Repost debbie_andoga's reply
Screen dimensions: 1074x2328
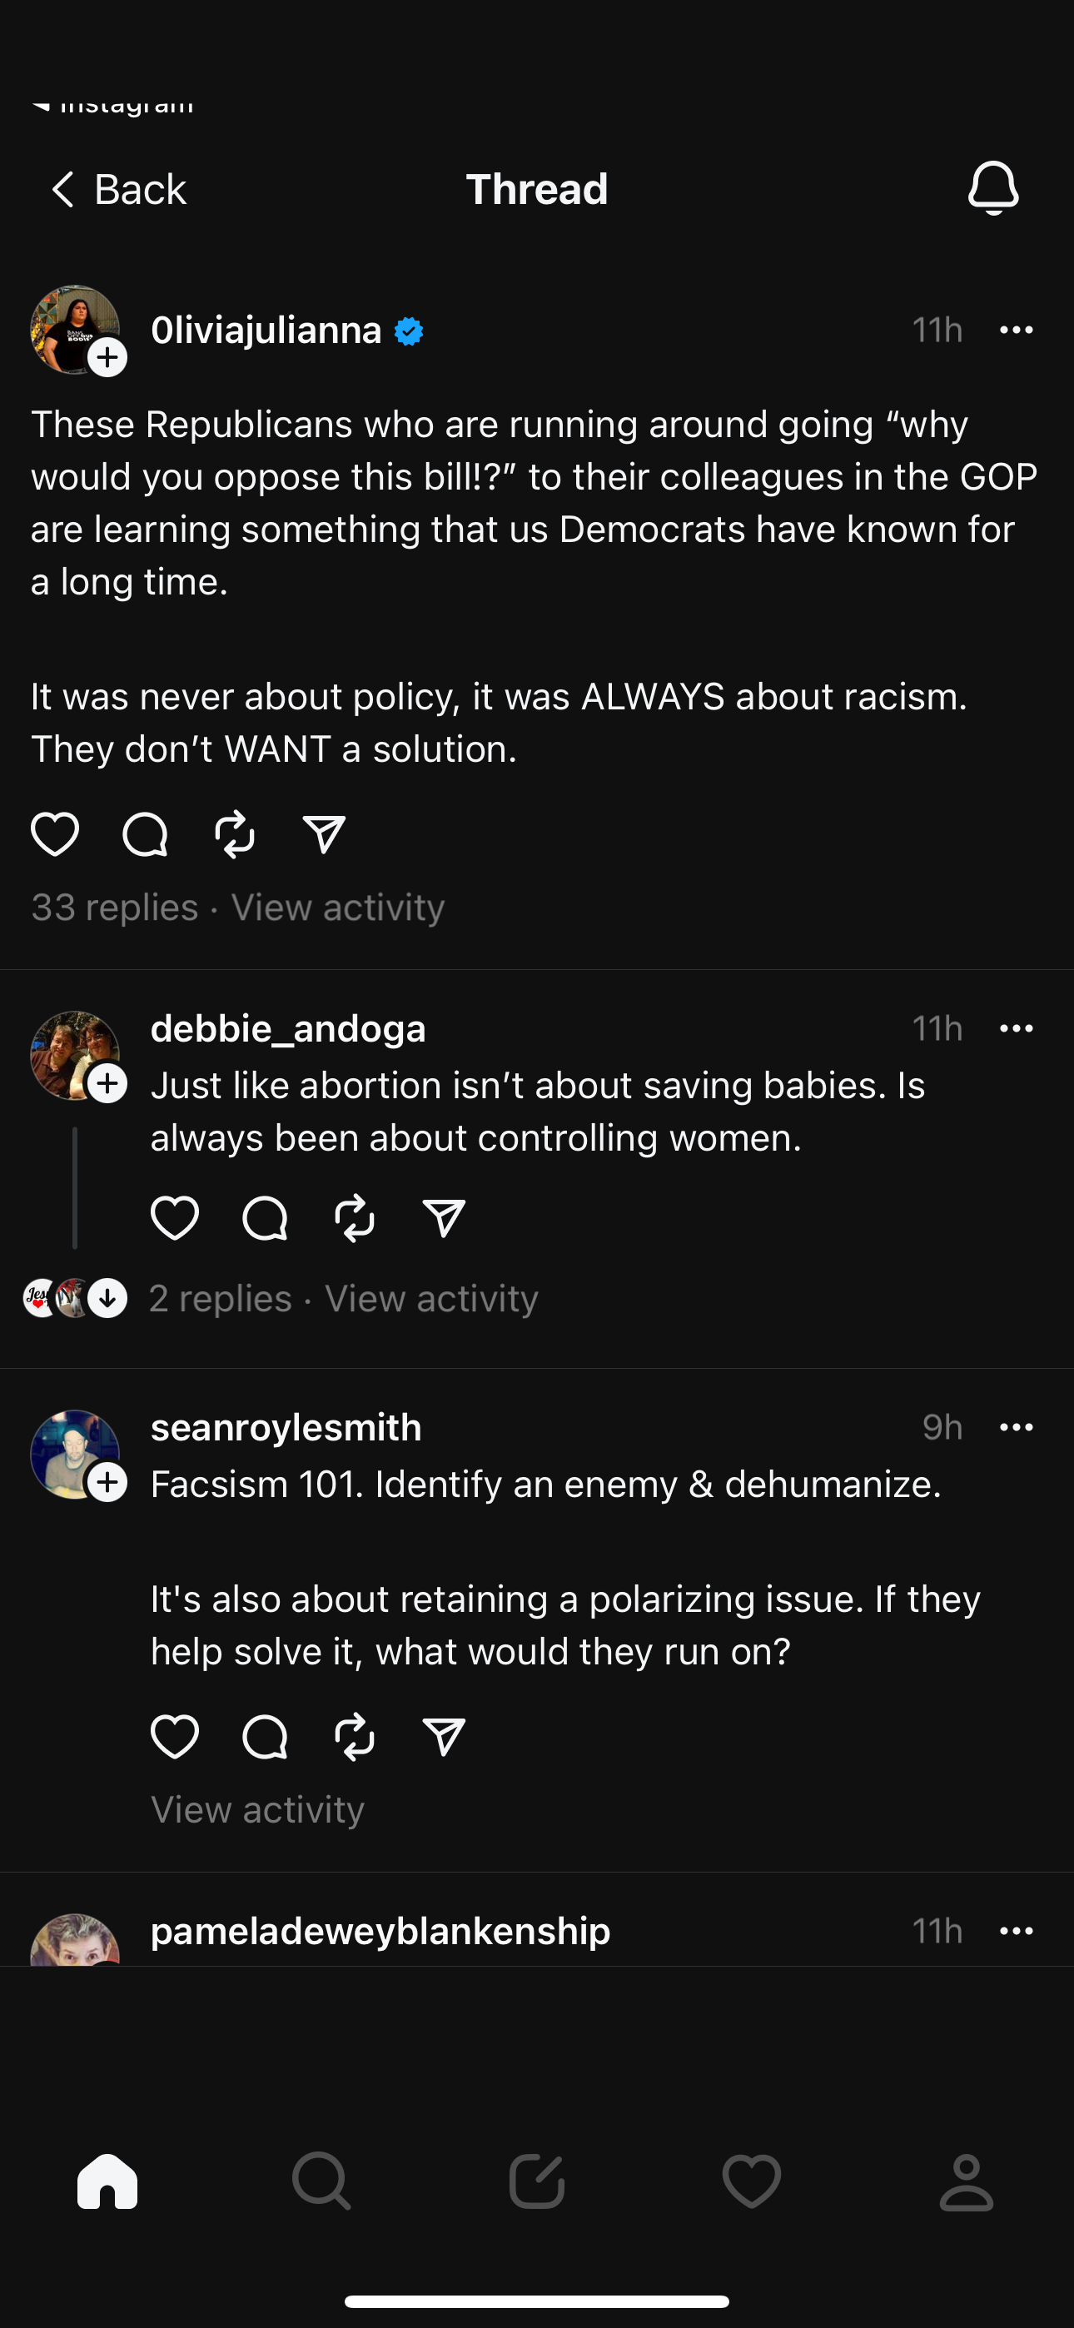coord(355,1217)
